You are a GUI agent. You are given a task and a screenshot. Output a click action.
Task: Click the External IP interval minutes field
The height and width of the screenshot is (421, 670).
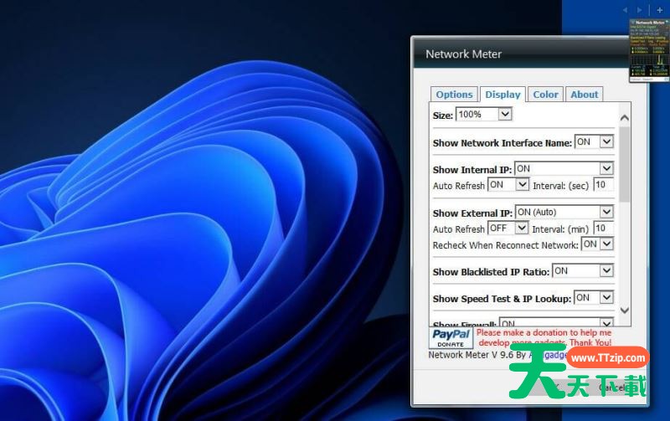coord(603,228)
